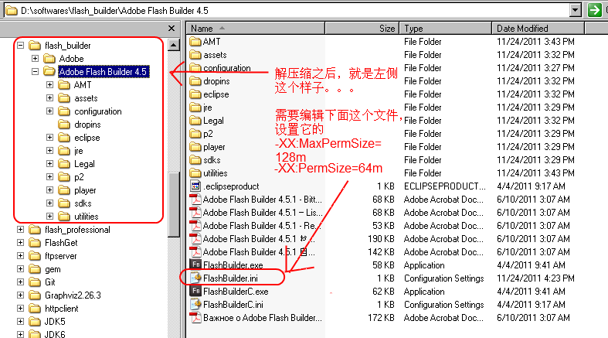
Task: Close the Folders pane with X
Action: [x=172, y=29]
